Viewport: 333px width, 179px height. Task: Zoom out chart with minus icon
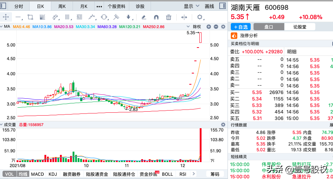click(x=216, y=27)
